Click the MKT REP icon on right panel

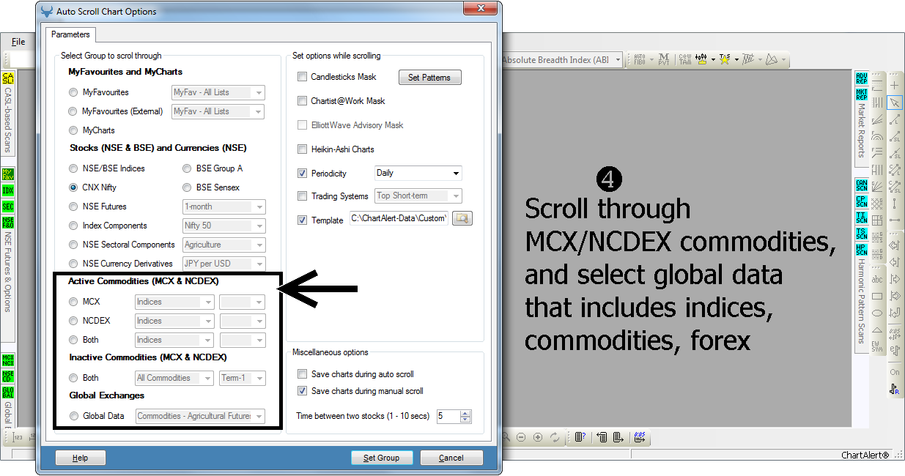[862, 94]
